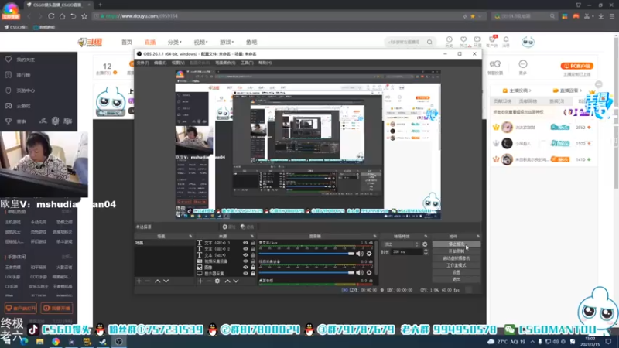Image resolution: width=619 pixels, height=348 pixels.
Task: Click the browser downloads icon
Action: tap(601, 16)
